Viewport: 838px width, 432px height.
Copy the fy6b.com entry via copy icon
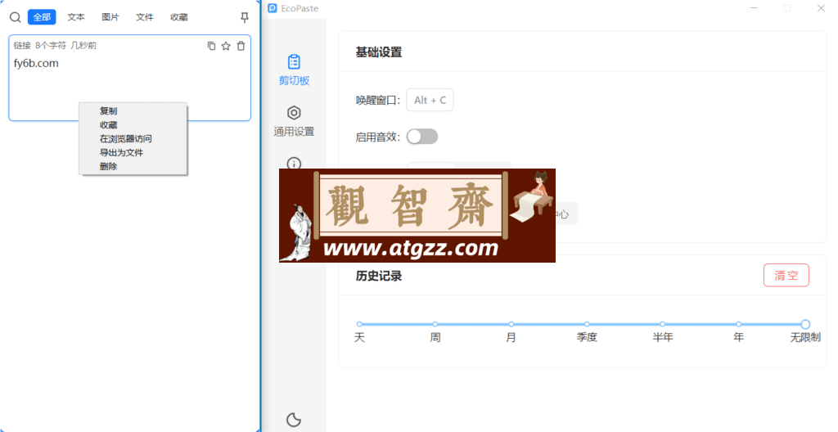pyautogui.click(x=212, y=46)
